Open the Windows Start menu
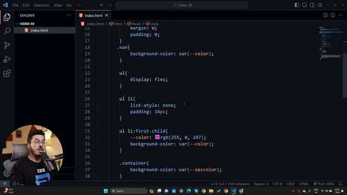Screen dimensions: 347x195 point(106,191)
